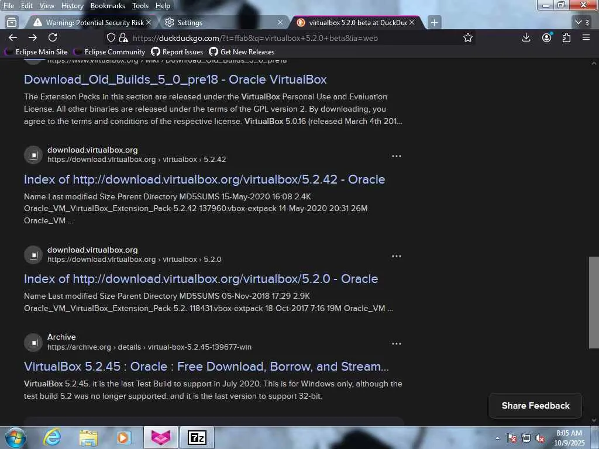
Task: Open Windows Explorer folder in taskbar
Action: [x=88, y=438]
